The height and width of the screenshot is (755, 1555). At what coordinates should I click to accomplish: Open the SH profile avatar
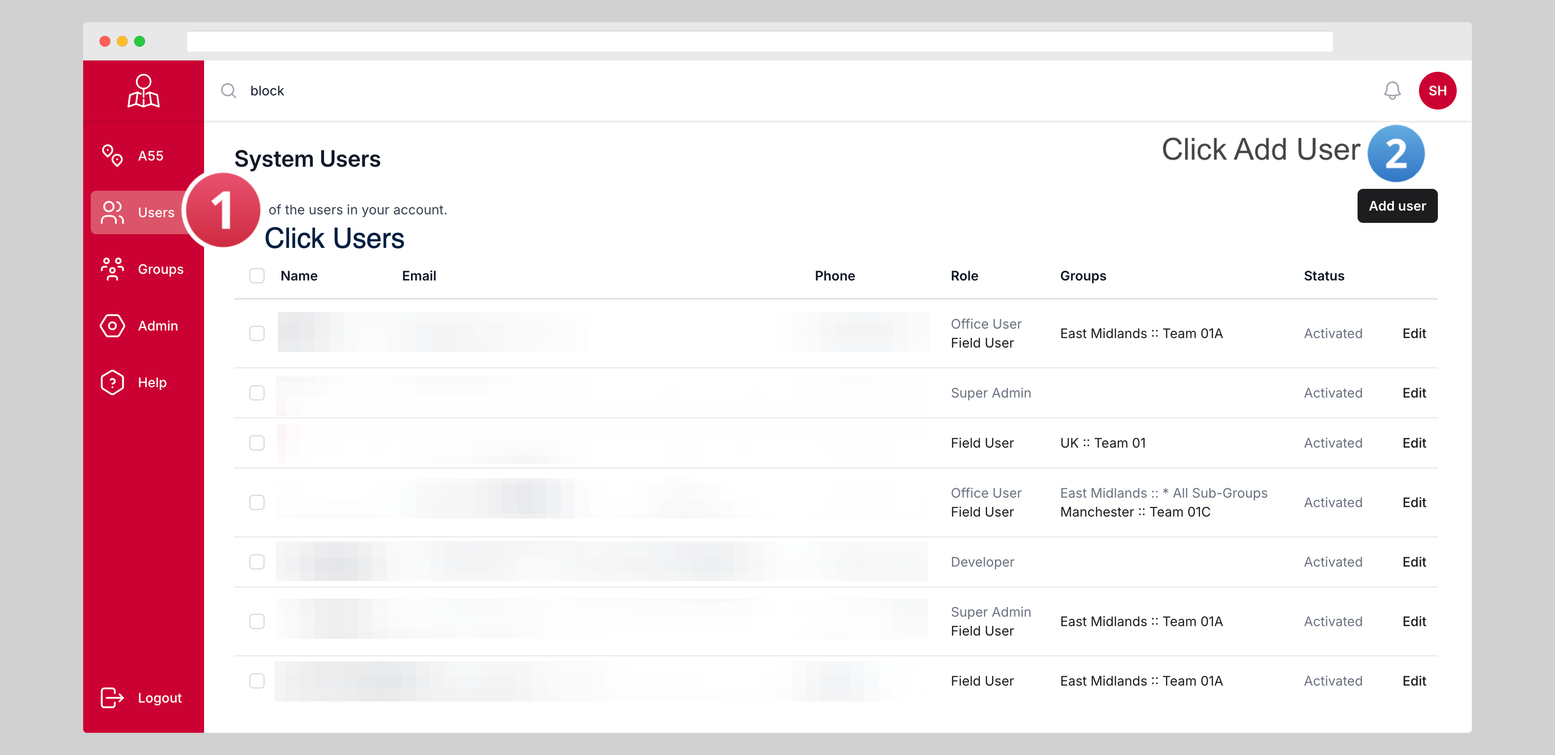pyautogui.click(x=1437, y=91)
